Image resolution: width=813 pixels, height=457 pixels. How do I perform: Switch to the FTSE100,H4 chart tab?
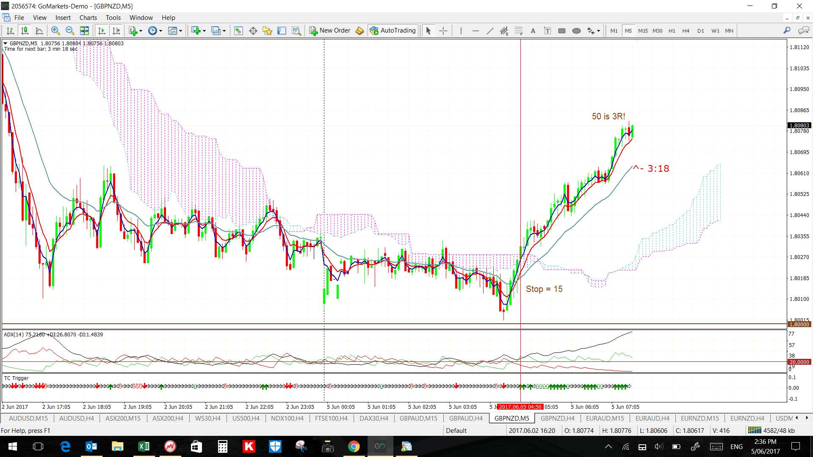click(331, 418)
